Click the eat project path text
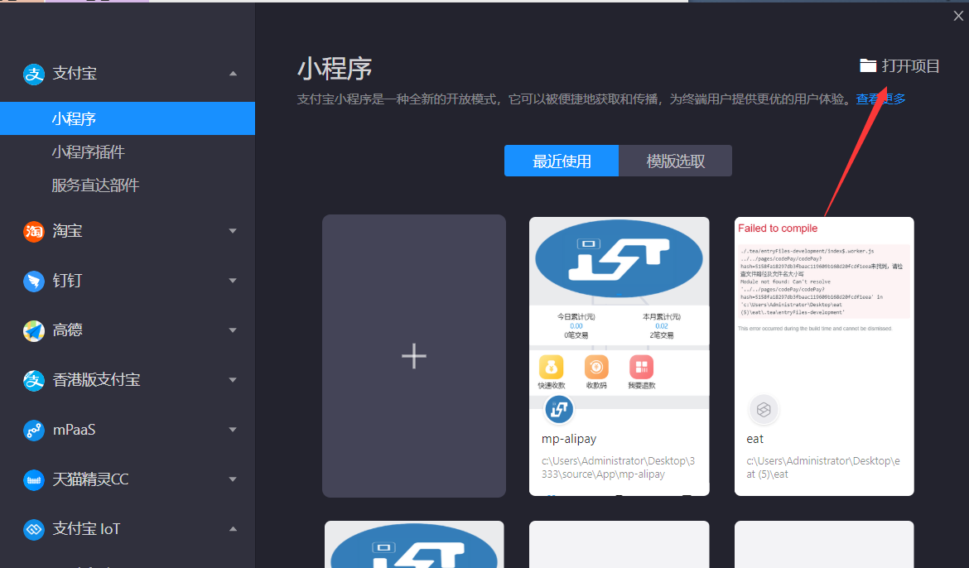The height and width of the screenshot is (568, 969). (x=823, y=468)
